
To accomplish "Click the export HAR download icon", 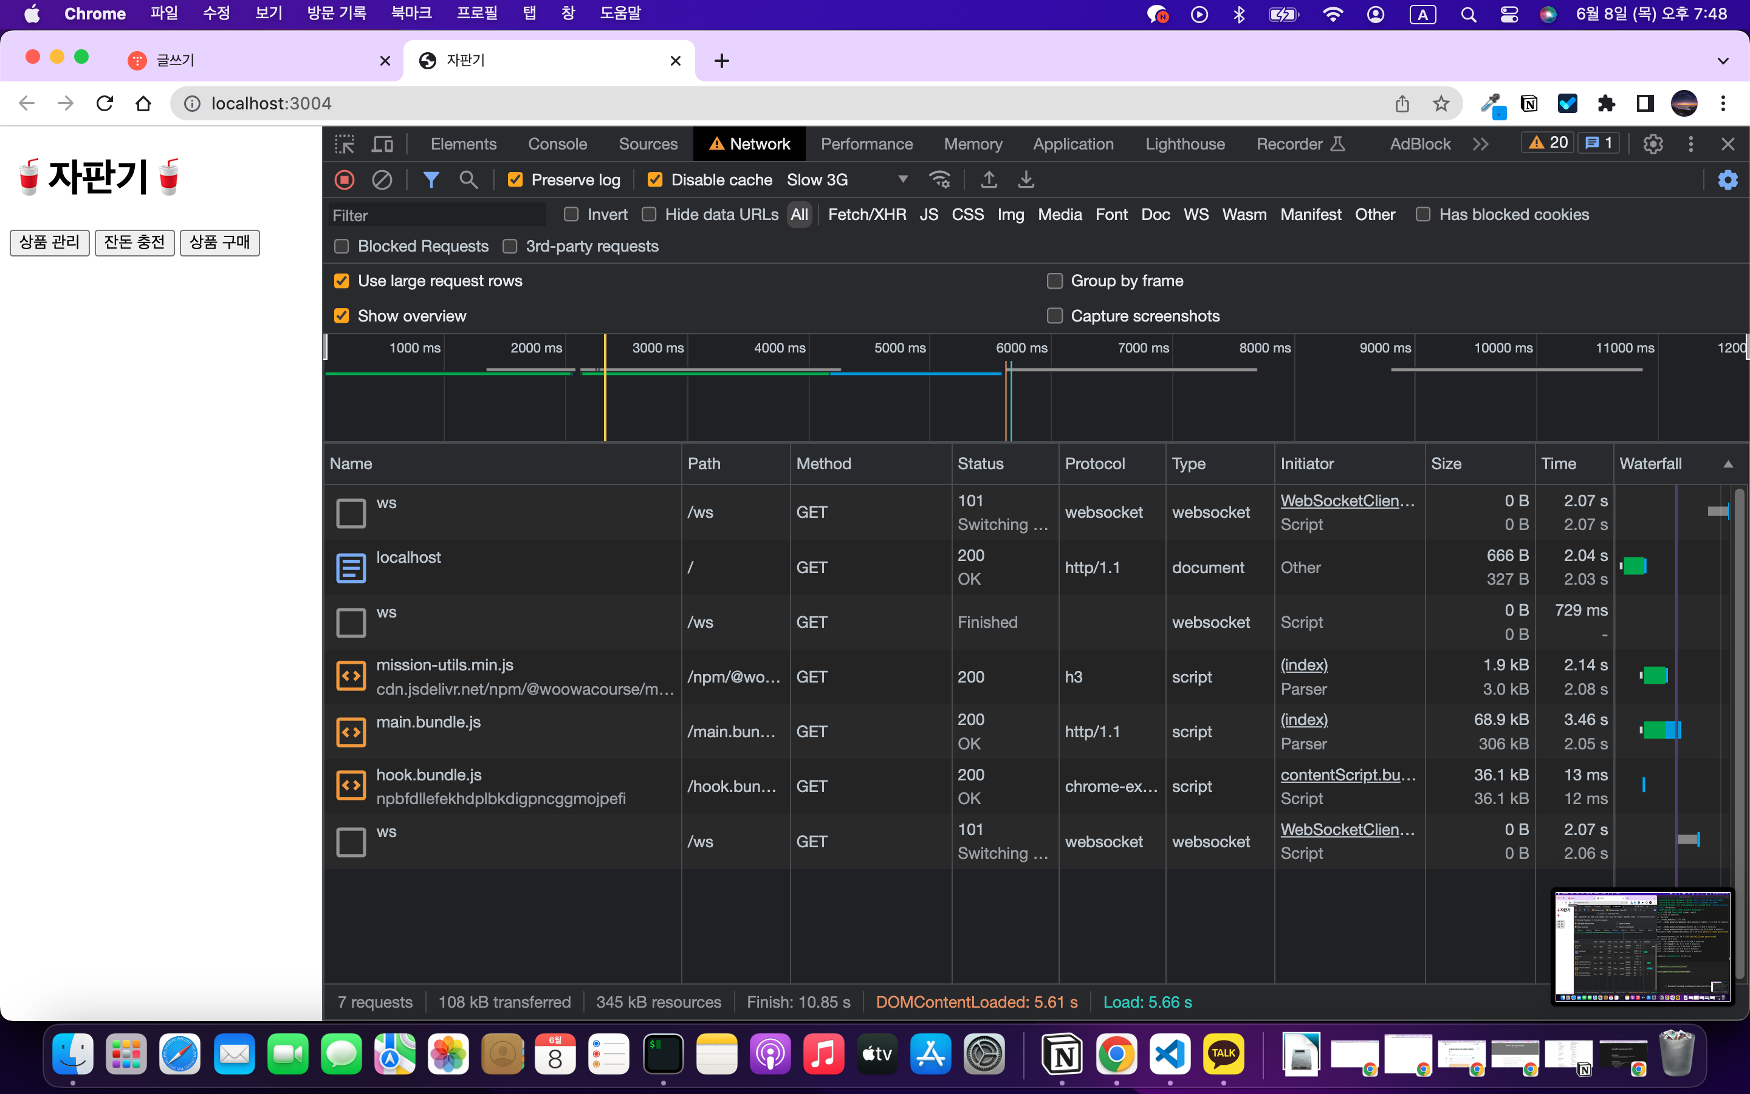I will pos(1026,179).
